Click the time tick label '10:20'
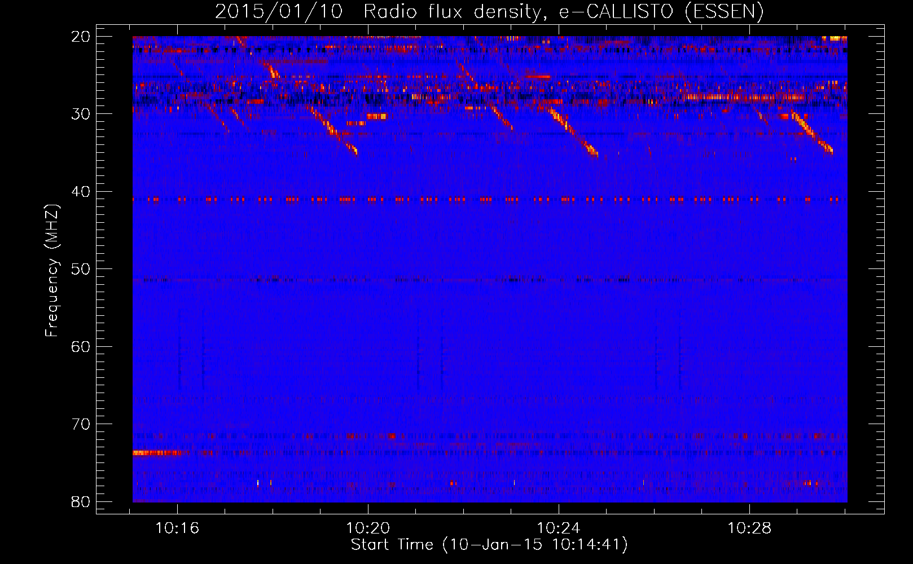This screenshot has width=913, height=564. click(x=368, y=528)
